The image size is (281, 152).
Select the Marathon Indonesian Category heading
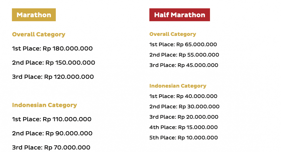44,105
